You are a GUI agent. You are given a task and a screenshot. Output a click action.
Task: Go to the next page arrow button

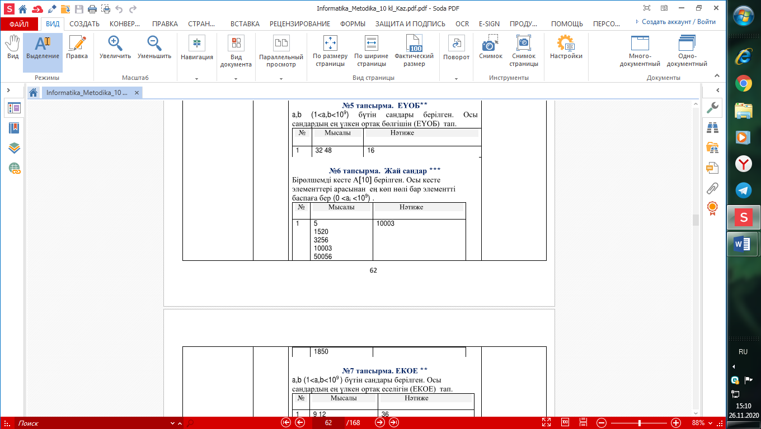tap(380, 423)
